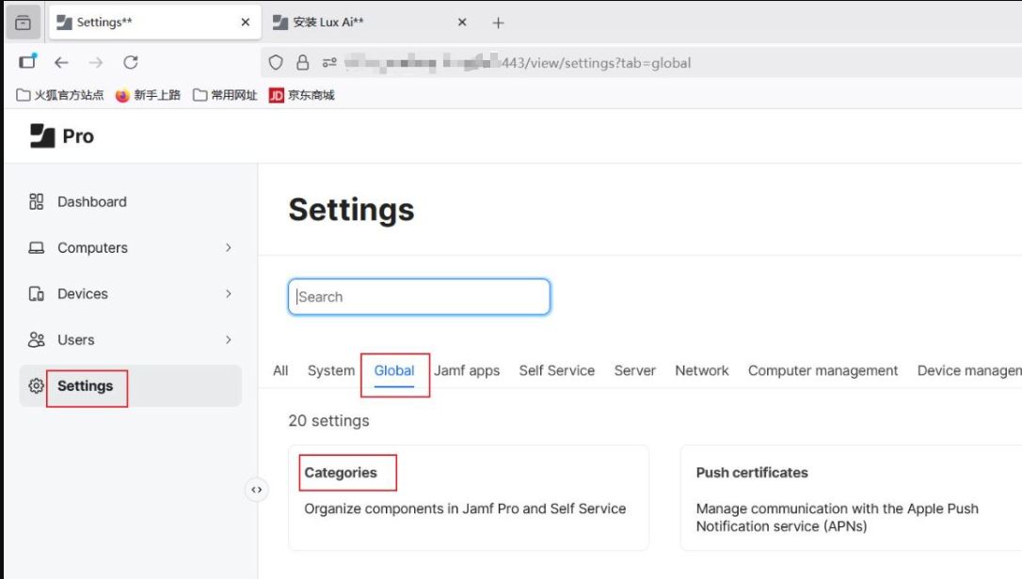Close the 安装 Lux Ai browser tab
This screenshot has width=1022, height=579.
[x=462, y=23]
